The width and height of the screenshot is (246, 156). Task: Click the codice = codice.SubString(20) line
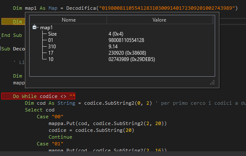(x=91, y=130)
